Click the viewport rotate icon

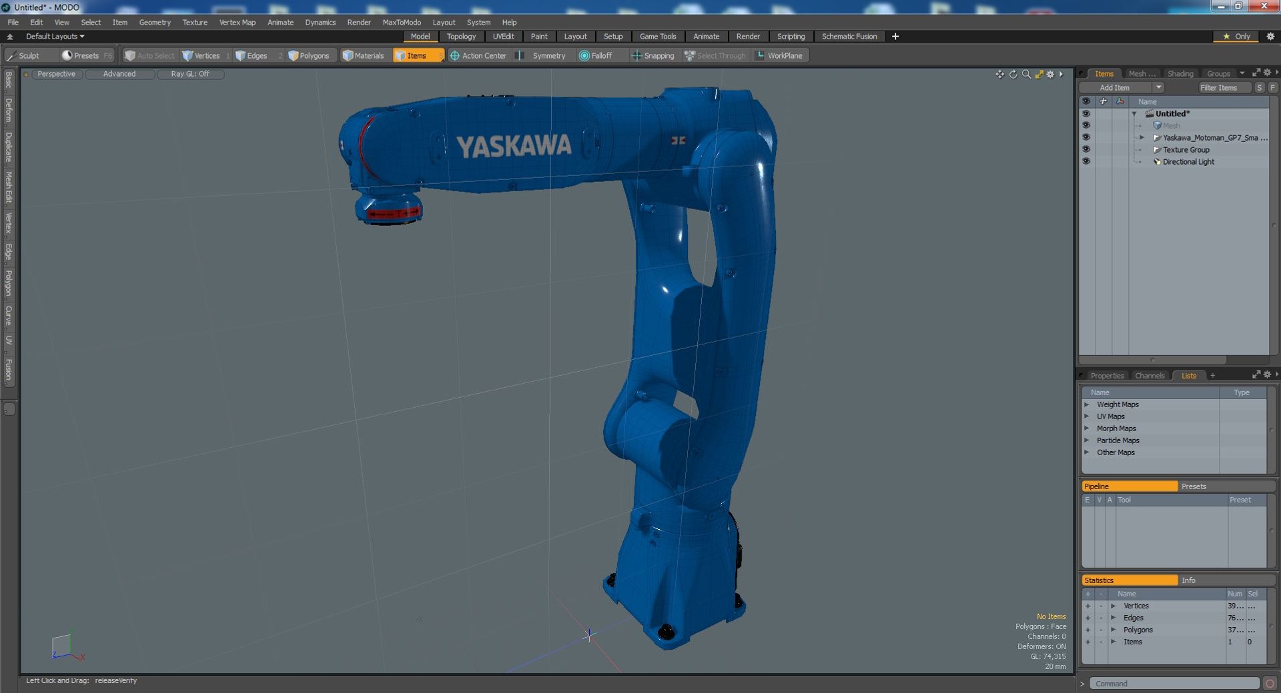click(x=1013, y=74)
